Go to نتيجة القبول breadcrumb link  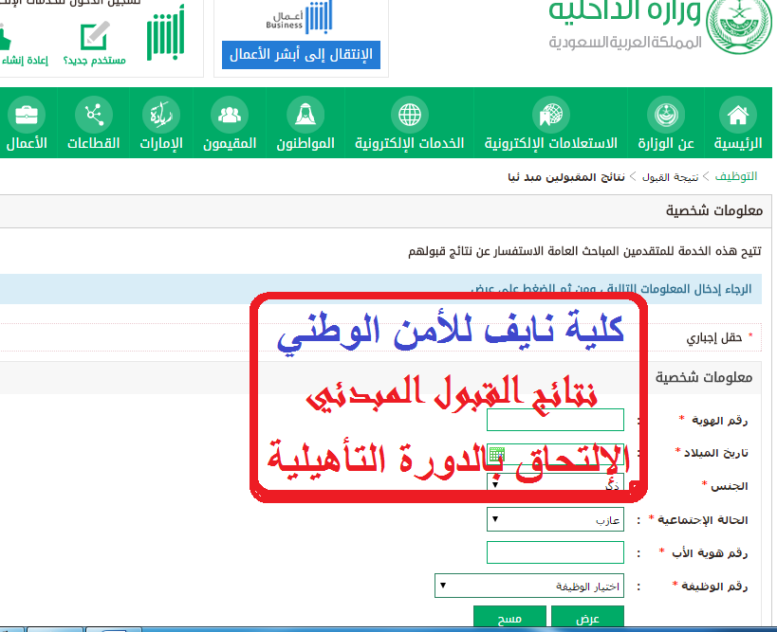(x=670, y=176)
